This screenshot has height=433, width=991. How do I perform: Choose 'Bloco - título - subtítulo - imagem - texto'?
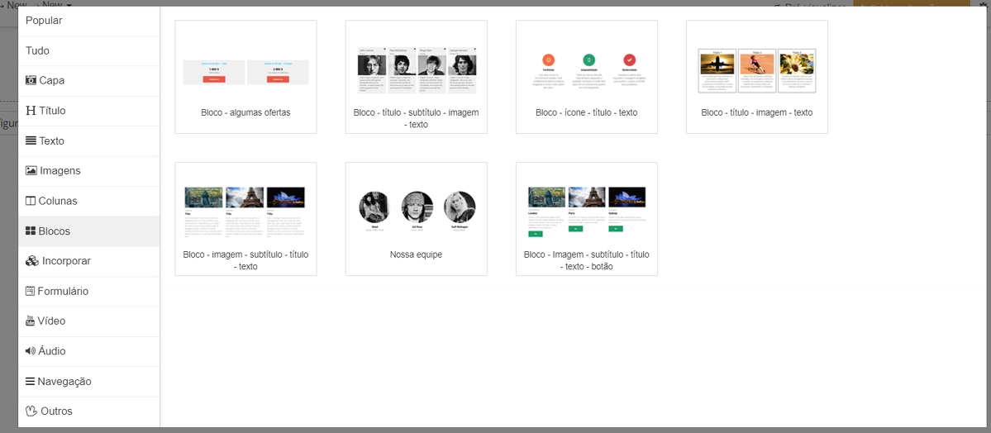[x=416, y=77]
